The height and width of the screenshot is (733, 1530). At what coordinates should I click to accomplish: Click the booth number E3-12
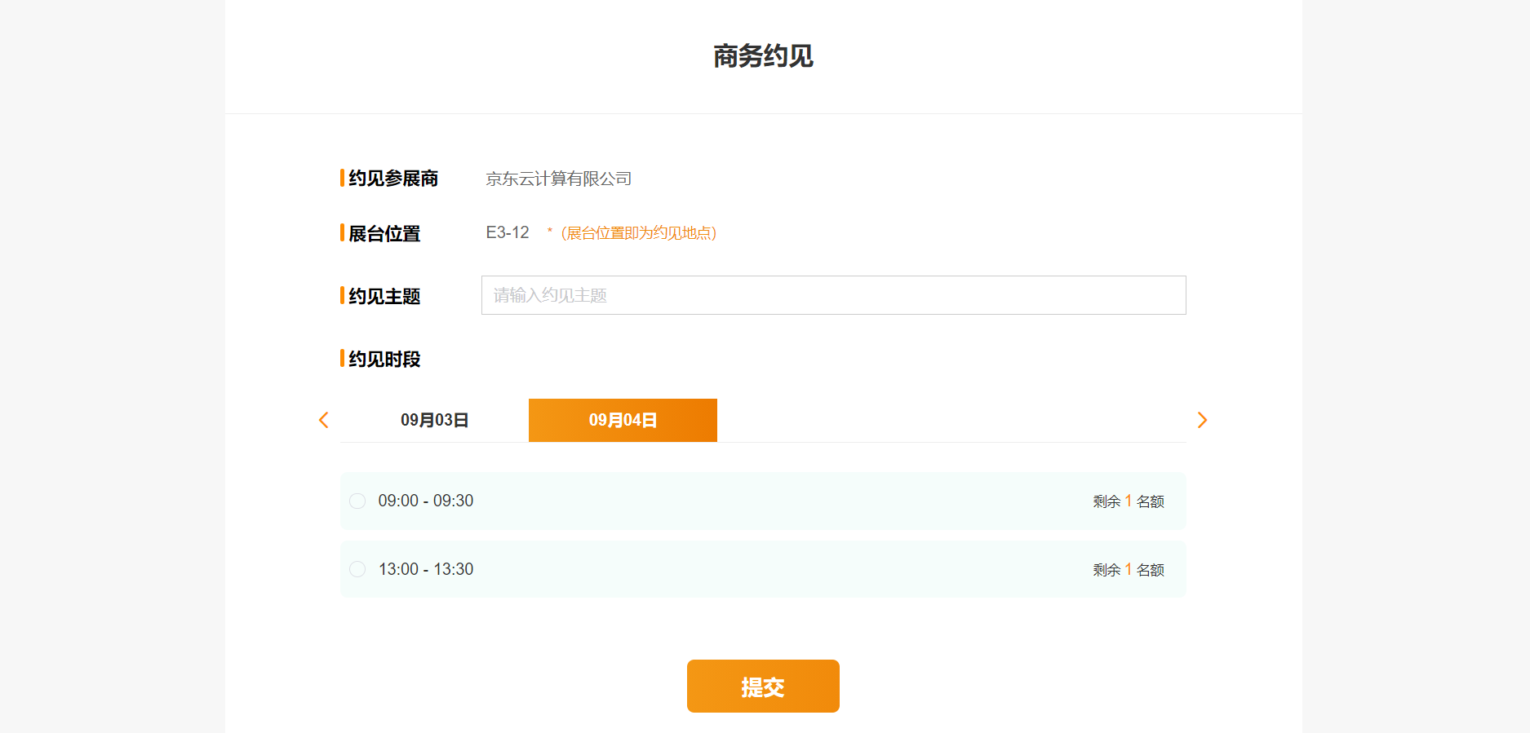[507, 232]
